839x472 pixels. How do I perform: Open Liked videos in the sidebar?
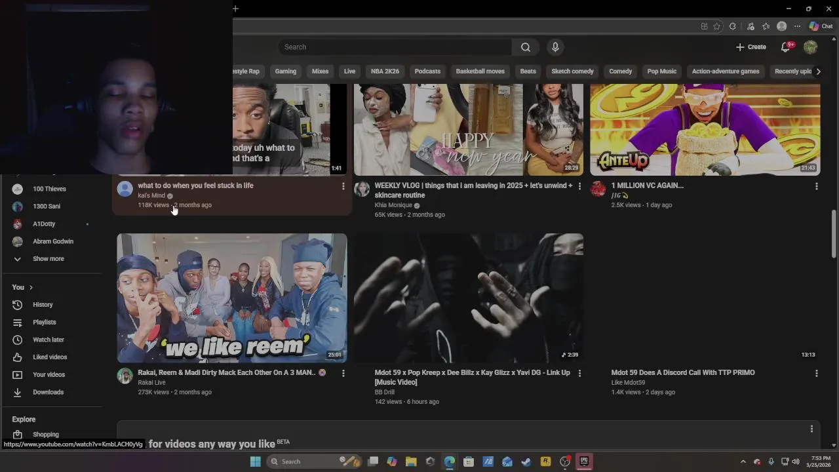(x=51, y=357)
